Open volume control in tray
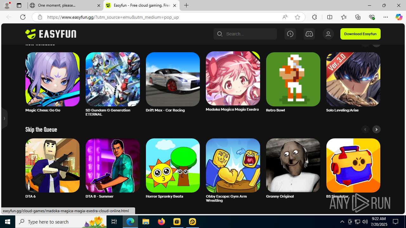 point(365,222)
